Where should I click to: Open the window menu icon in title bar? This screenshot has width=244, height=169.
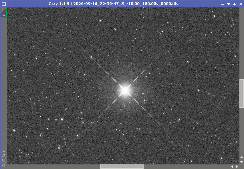(4, 4)
